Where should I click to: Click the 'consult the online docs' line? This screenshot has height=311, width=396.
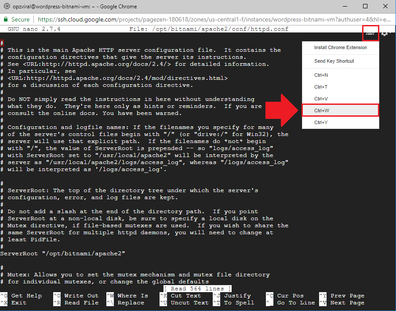[x=91, y=113]
